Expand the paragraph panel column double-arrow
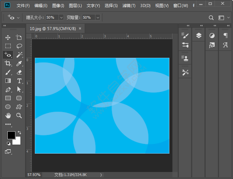 228,25
